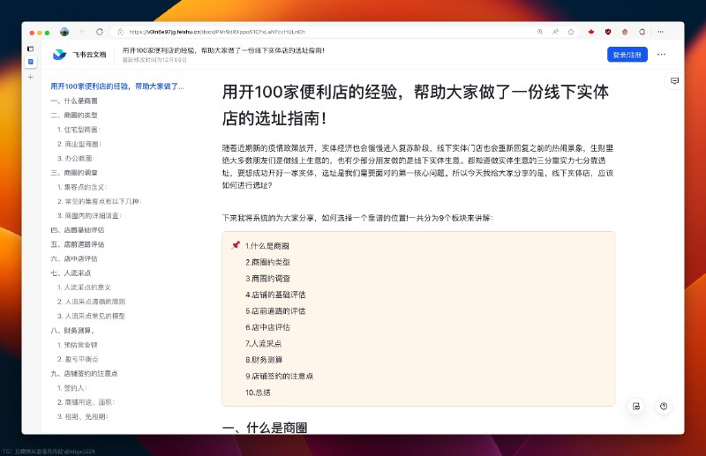Viewport: 706px width, 456px height.
Task: Open outline entry 2. 常见的集客点有以下几种
Action: [99, 201]
